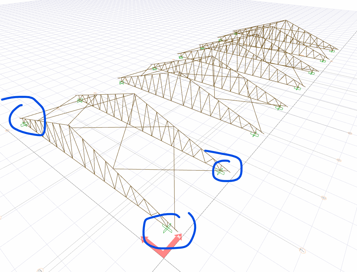
Task: Click the right-pointing red axis arrow
Action: [178, 237]
